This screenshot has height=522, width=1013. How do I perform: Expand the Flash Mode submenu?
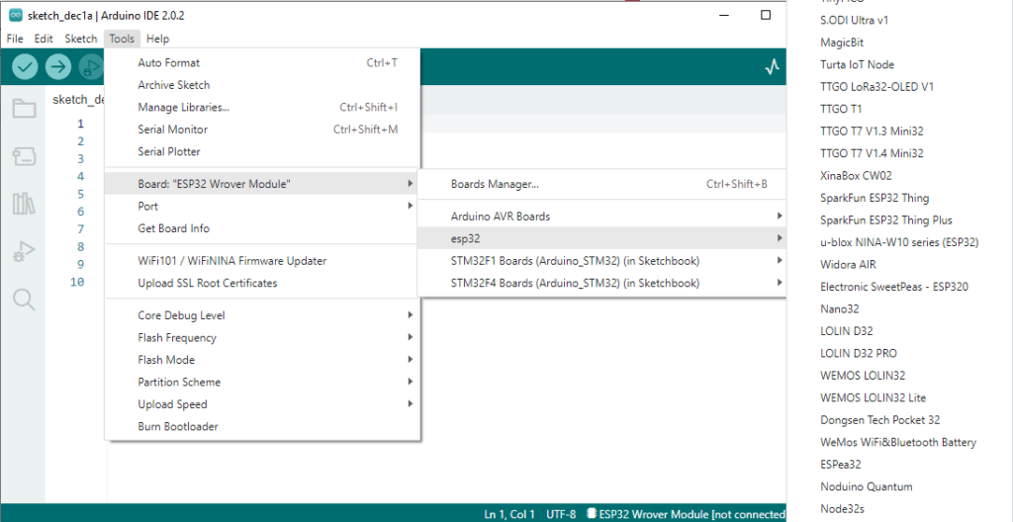[x=263, y=360]
